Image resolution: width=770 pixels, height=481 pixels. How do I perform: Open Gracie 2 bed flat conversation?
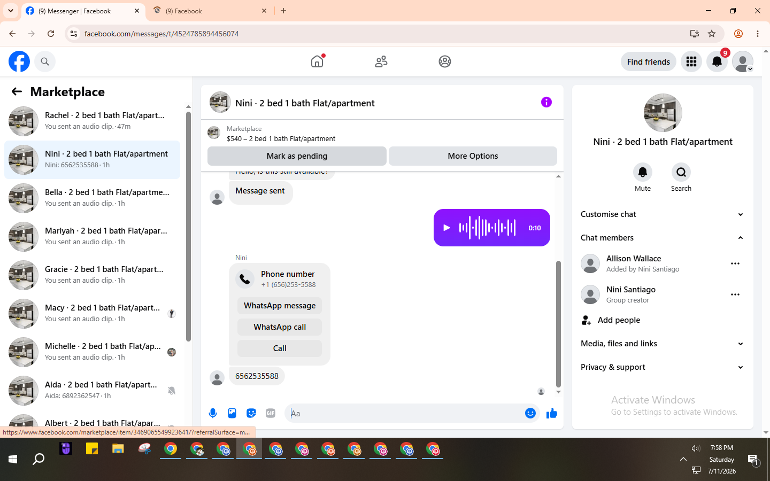point(92,275)
